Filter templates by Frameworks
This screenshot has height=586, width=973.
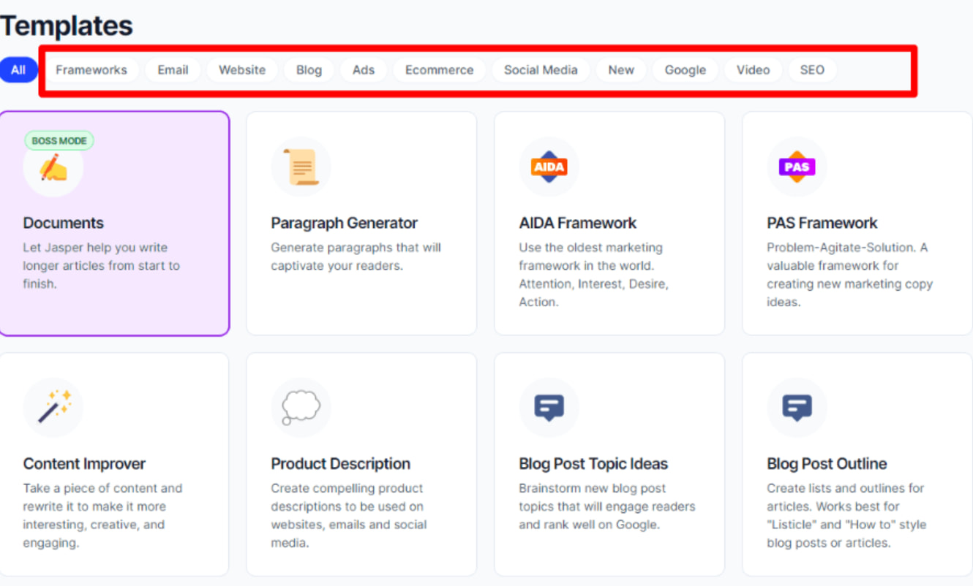coord(91,70)
